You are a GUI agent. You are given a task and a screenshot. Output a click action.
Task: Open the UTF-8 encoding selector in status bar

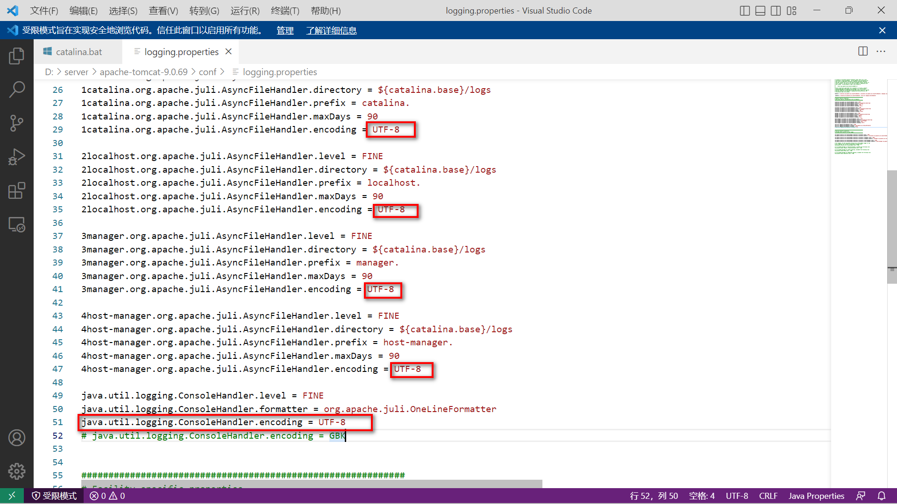click(x=737, y=496)
